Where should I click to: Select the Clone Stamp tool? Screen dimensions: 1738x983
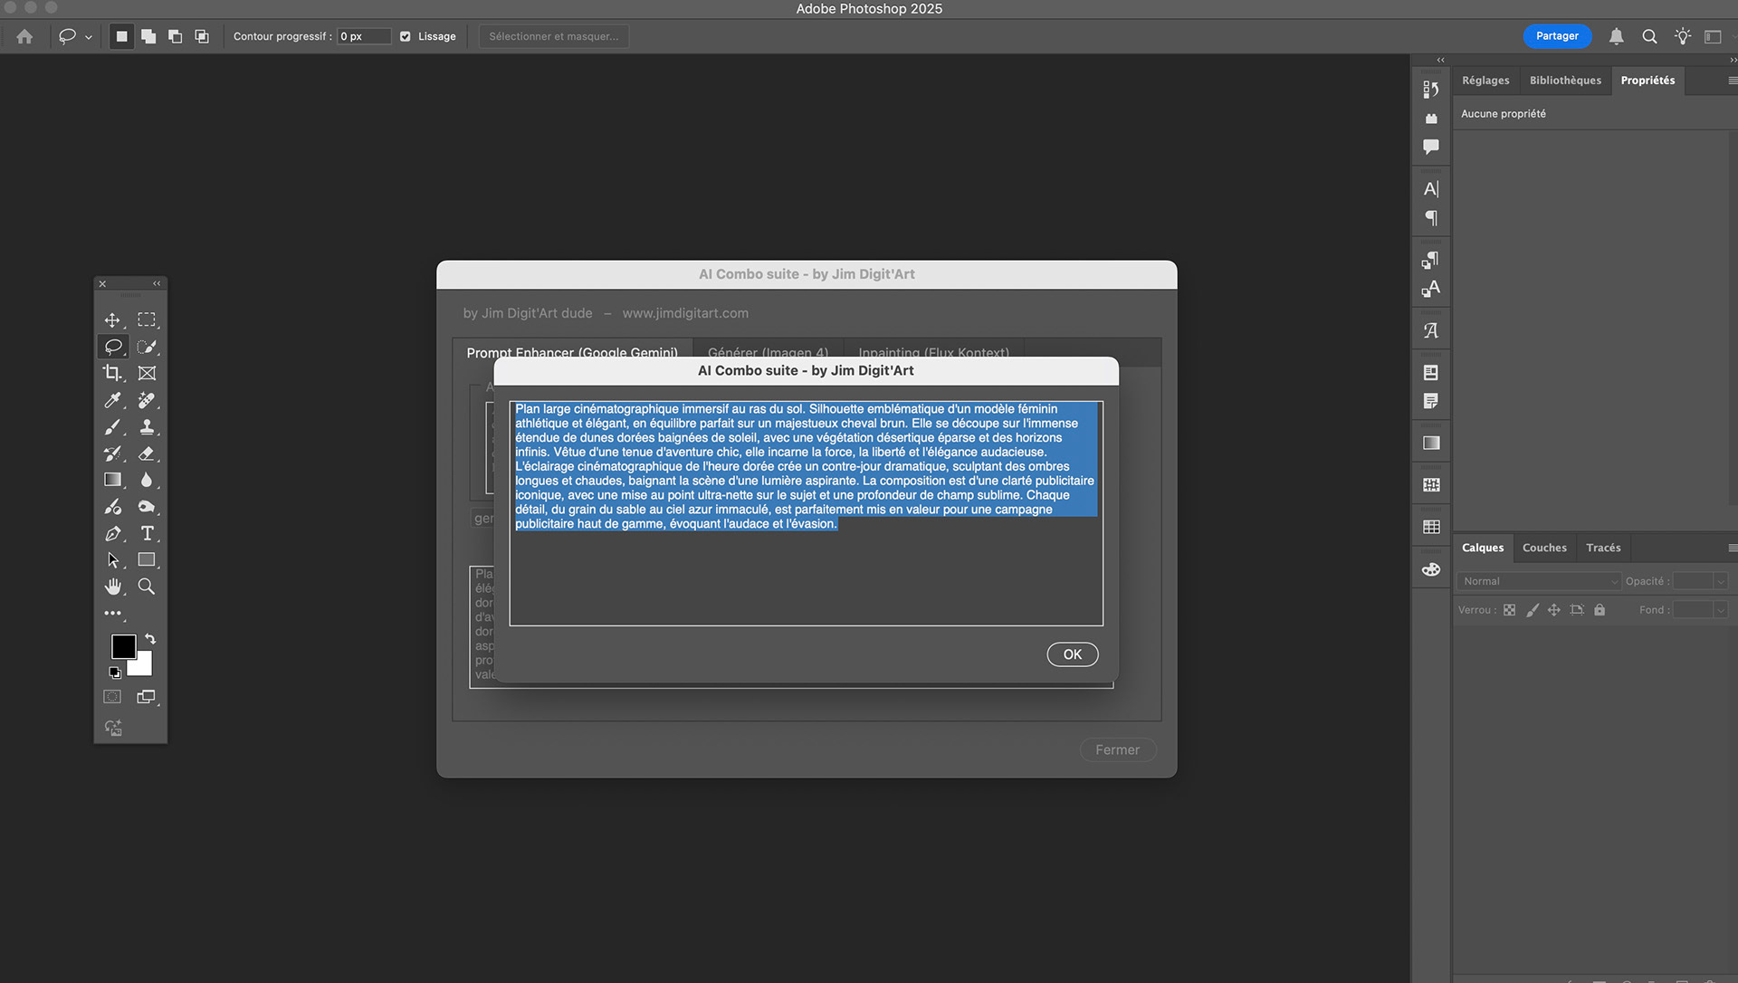coord(147,426)
